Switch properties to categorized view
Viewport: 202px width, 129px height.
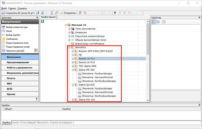coord(154,22)
